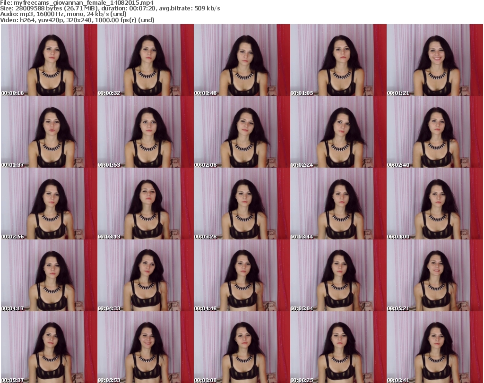
Task: Open the 00:04:00 frame
Action: pos(435,204)
